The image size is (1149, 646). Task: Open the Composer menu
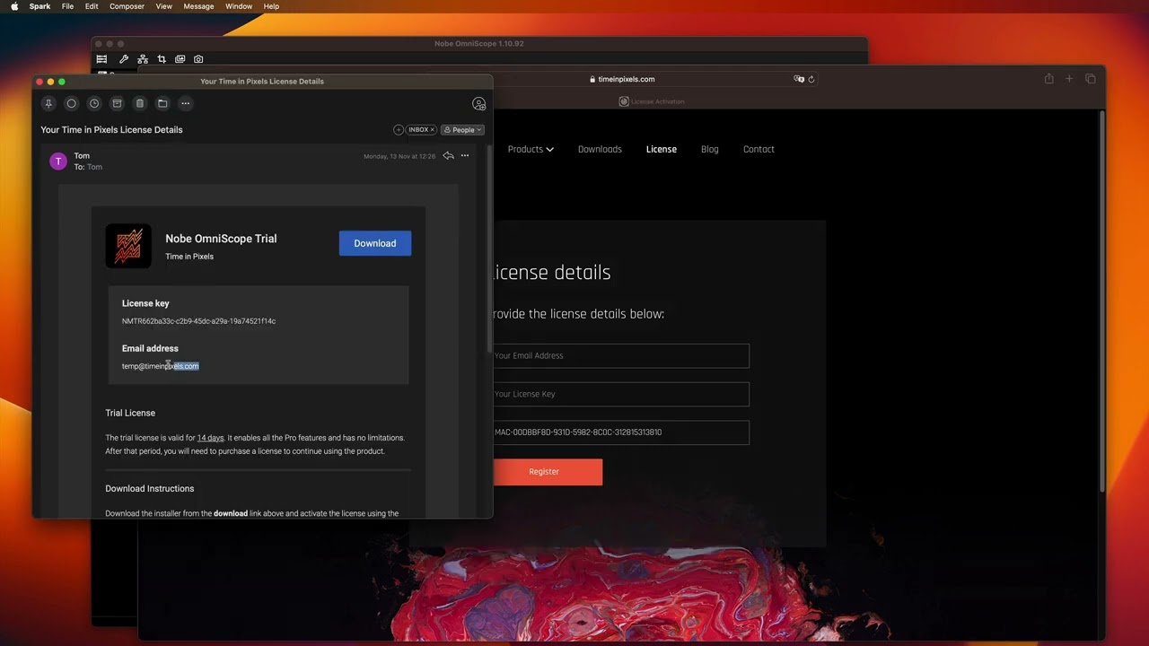[127, 6]
